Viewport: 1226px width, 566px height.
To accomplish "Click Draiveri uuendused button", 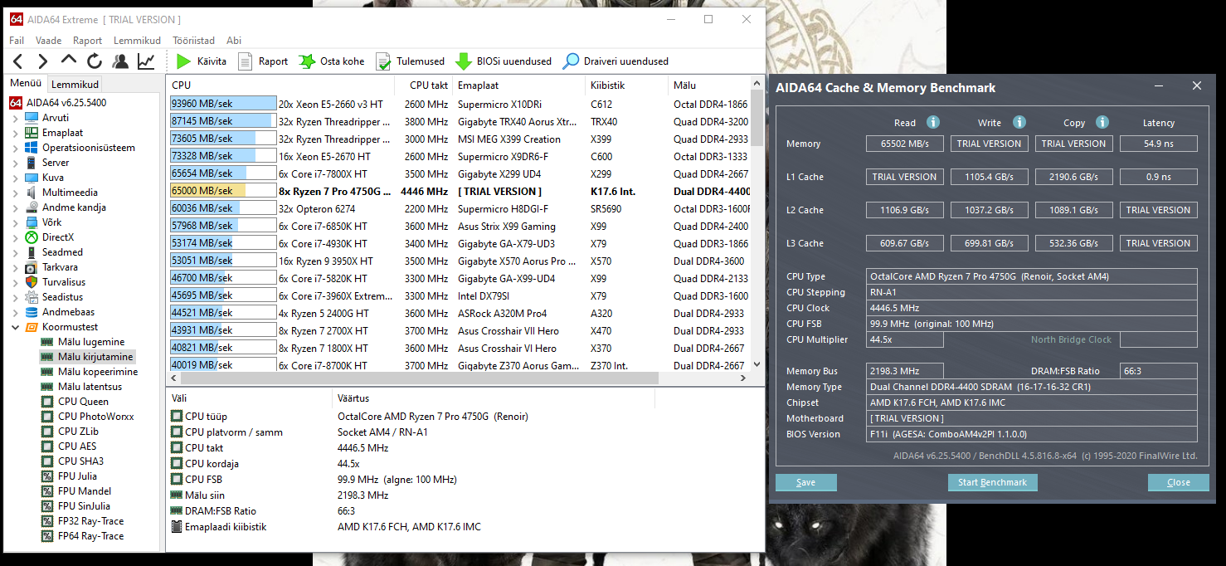I will point(615,61).
